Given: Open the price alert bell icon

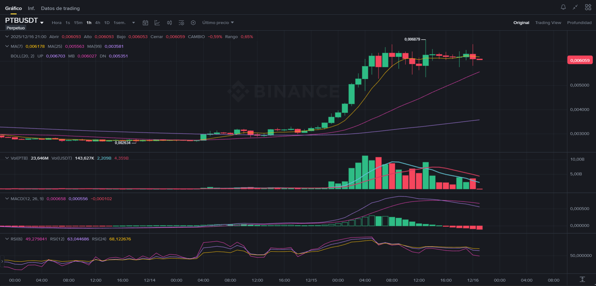Looking at the screenshot, I should [x=563, y=7].
